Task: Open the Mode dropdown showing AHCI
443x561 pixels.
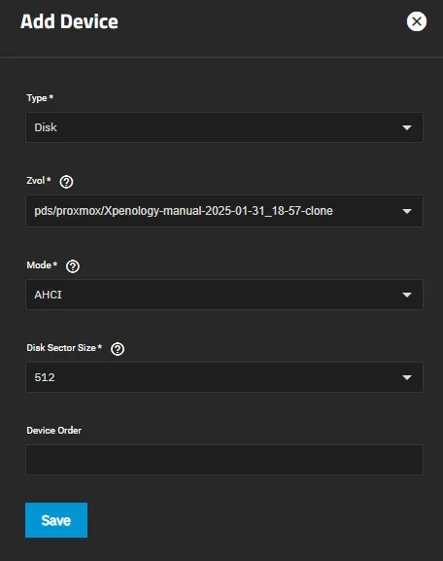Action: pyautogui.click(x=224, y=295)
